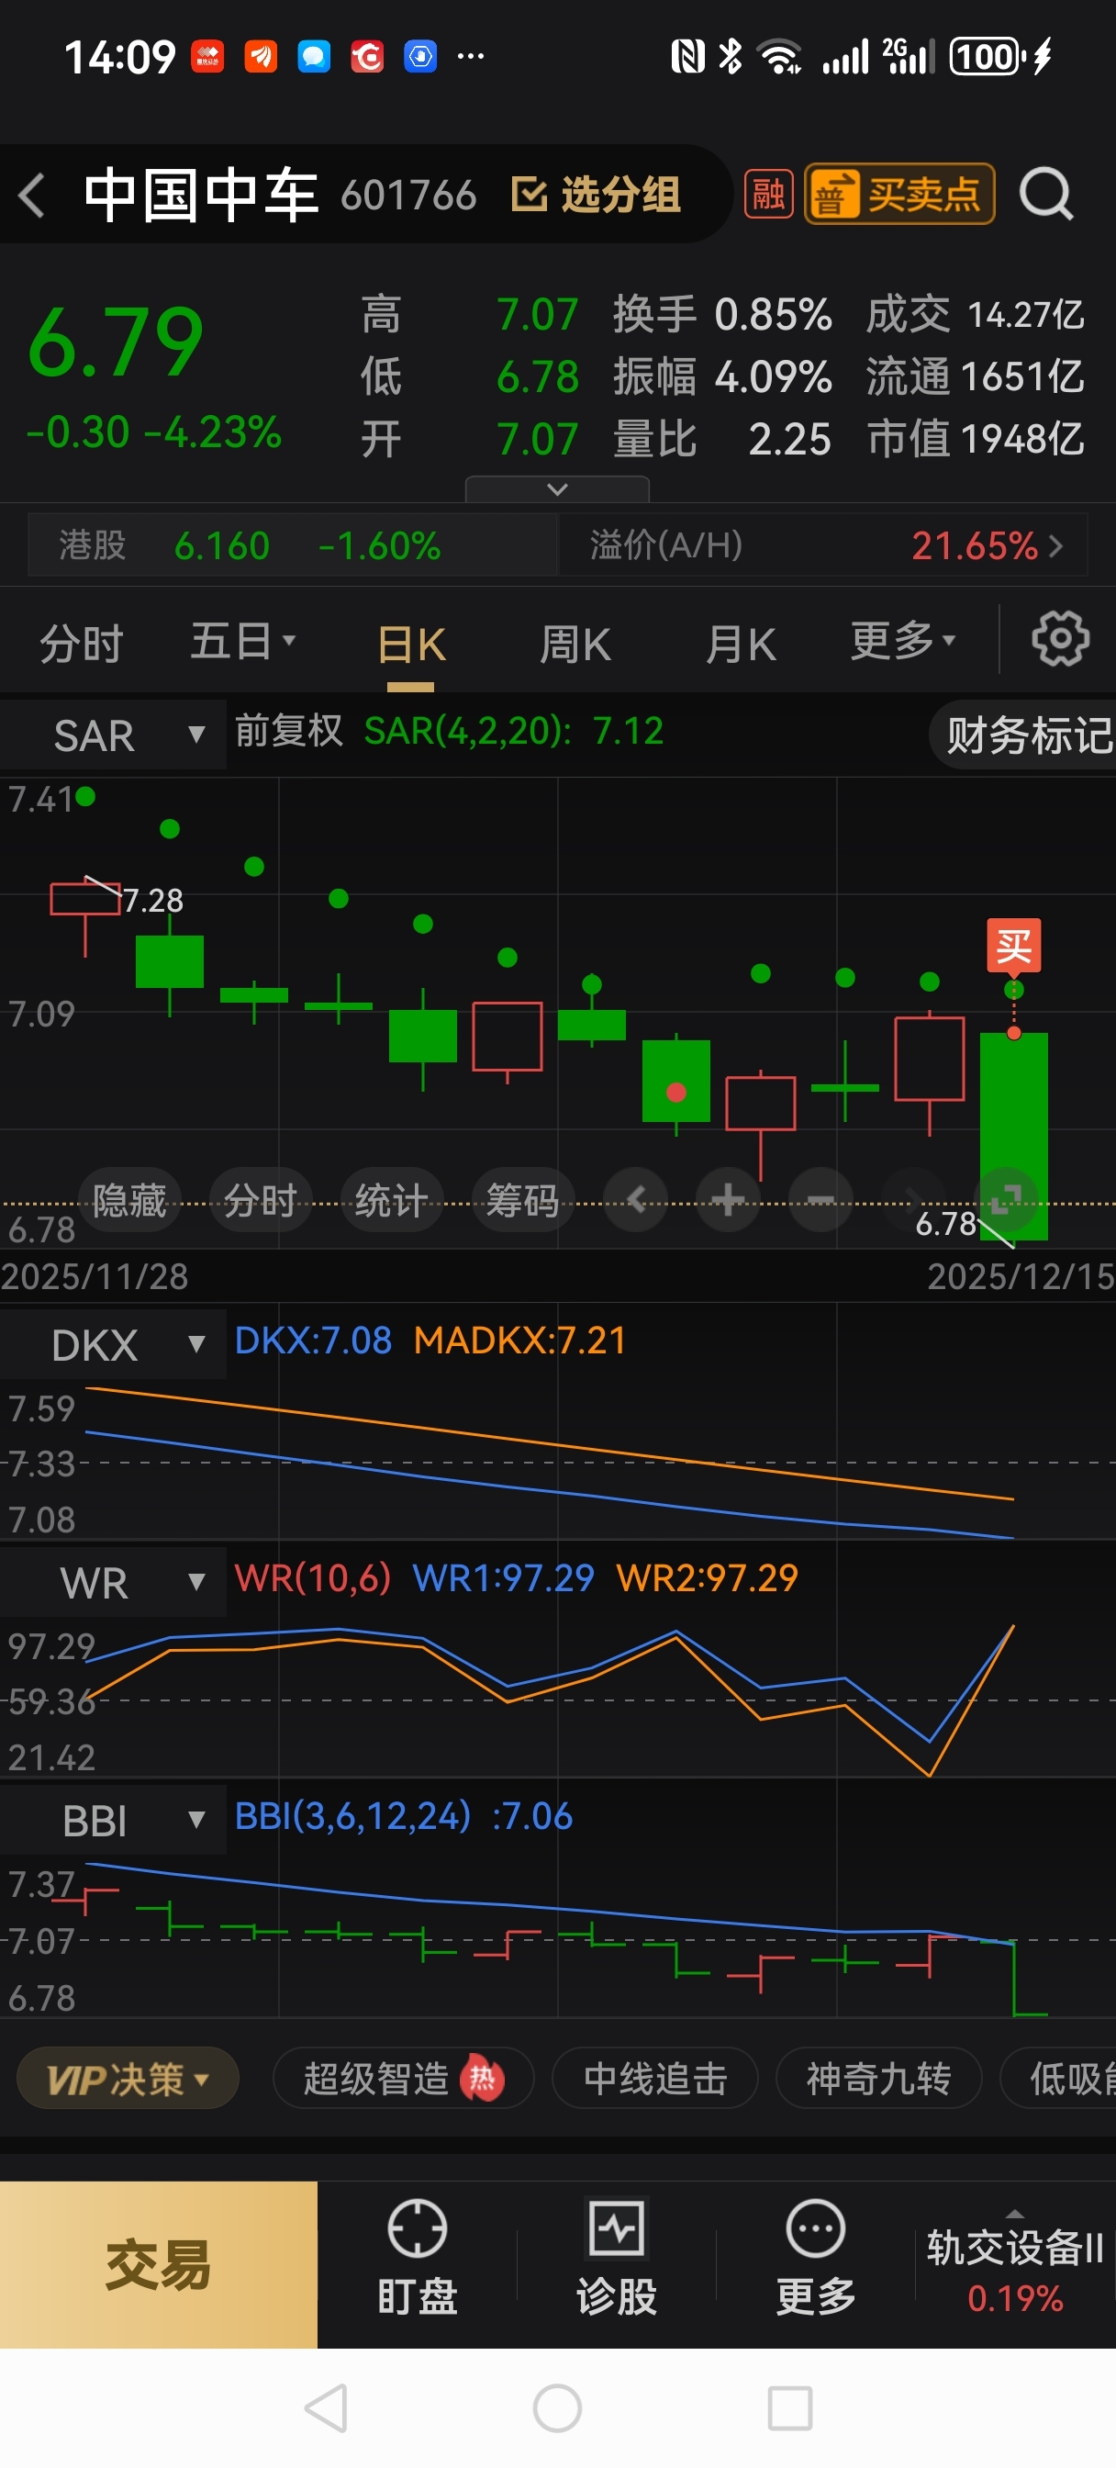
Task: Tap the 振幅 4.09% amplitude value
Action: 722,376
